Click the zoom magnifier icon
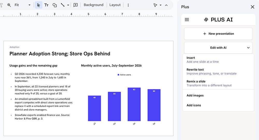Viewport: 259px width, 140px height. [x=9, y=5]
